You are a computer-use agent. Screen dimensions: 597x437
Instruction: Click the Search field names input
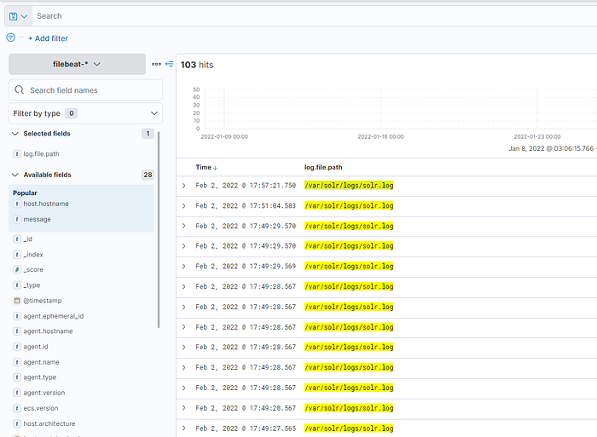click(85, 90)
